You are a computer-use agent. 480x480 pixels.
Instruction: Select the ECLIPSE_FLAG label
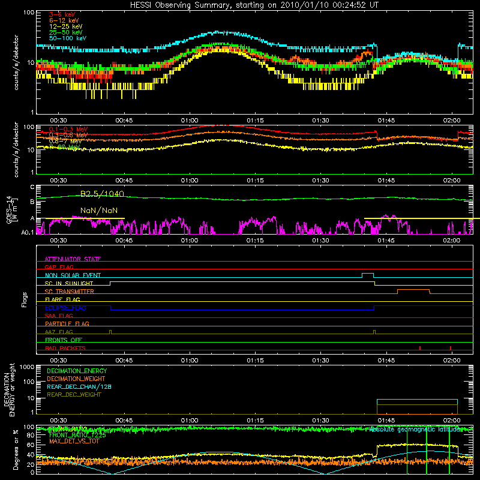click(x=65, y=308)
